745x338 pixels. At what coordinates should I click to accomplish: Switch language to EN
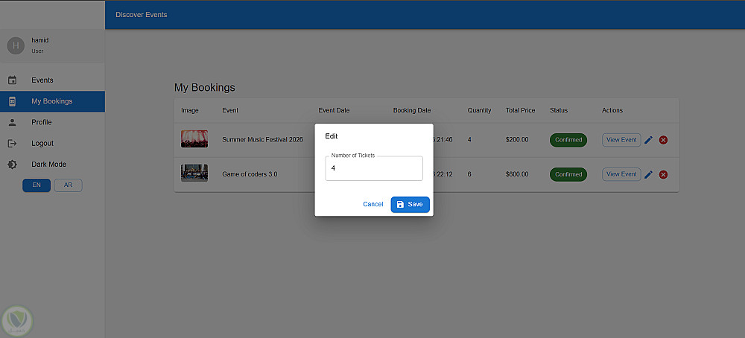[37, 185]
